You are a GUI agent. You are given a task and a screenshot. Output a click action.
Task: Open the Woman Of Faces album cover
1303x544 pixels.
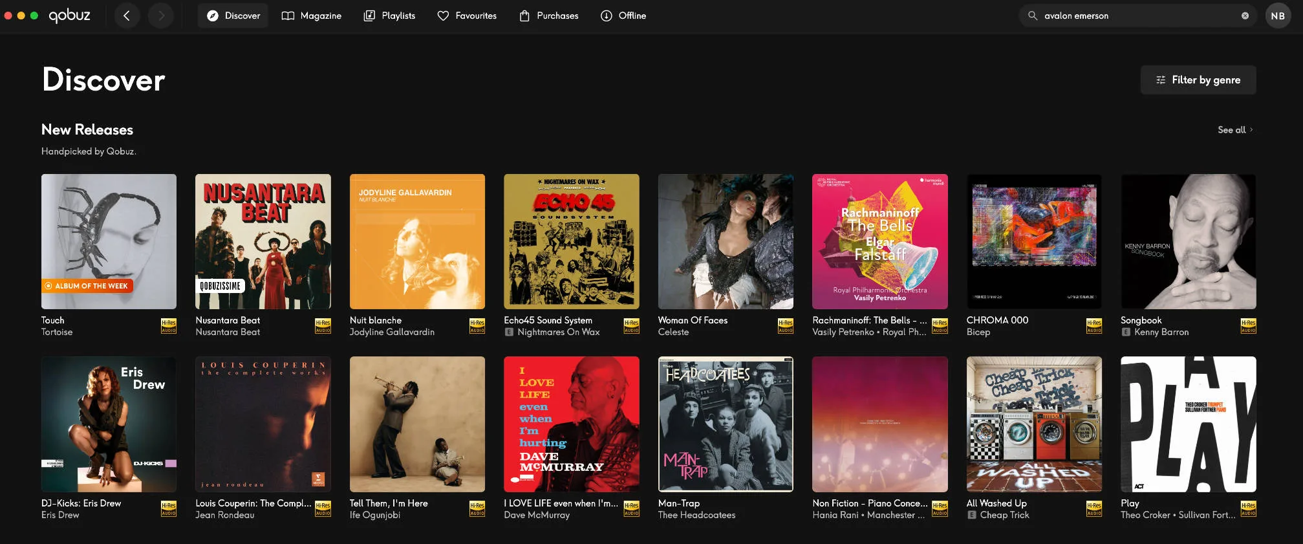726,241
